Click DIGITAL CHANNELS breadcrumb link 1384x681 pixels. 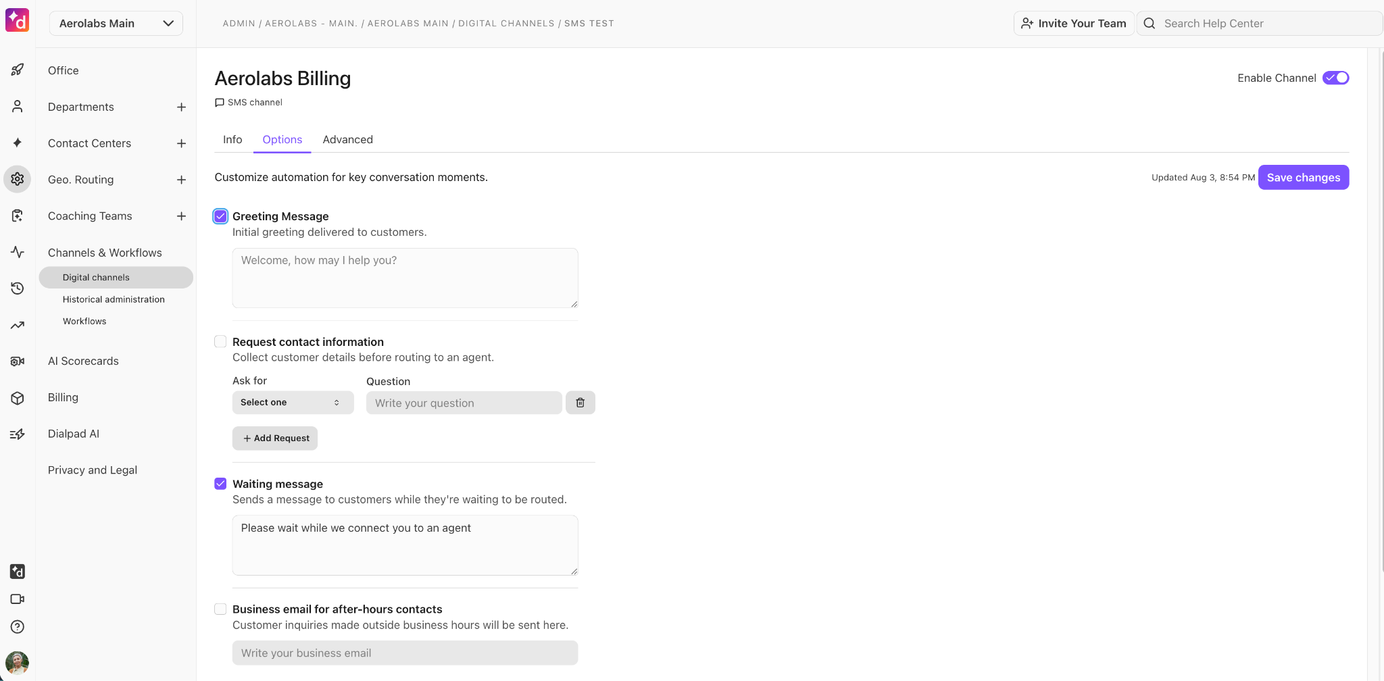tap(506, 24)
